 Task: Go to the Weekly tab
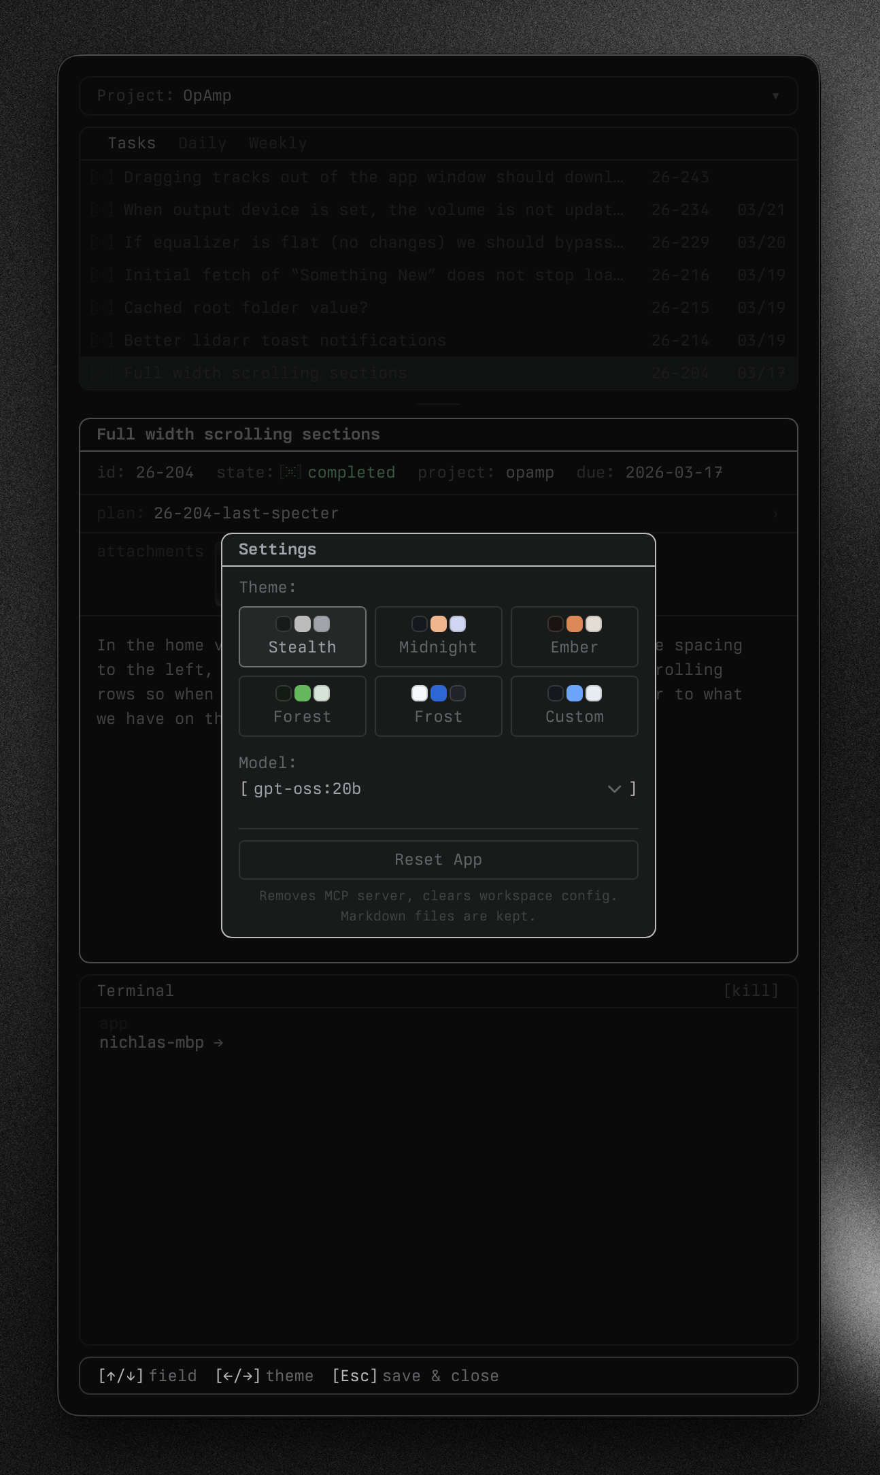[277, 144]
